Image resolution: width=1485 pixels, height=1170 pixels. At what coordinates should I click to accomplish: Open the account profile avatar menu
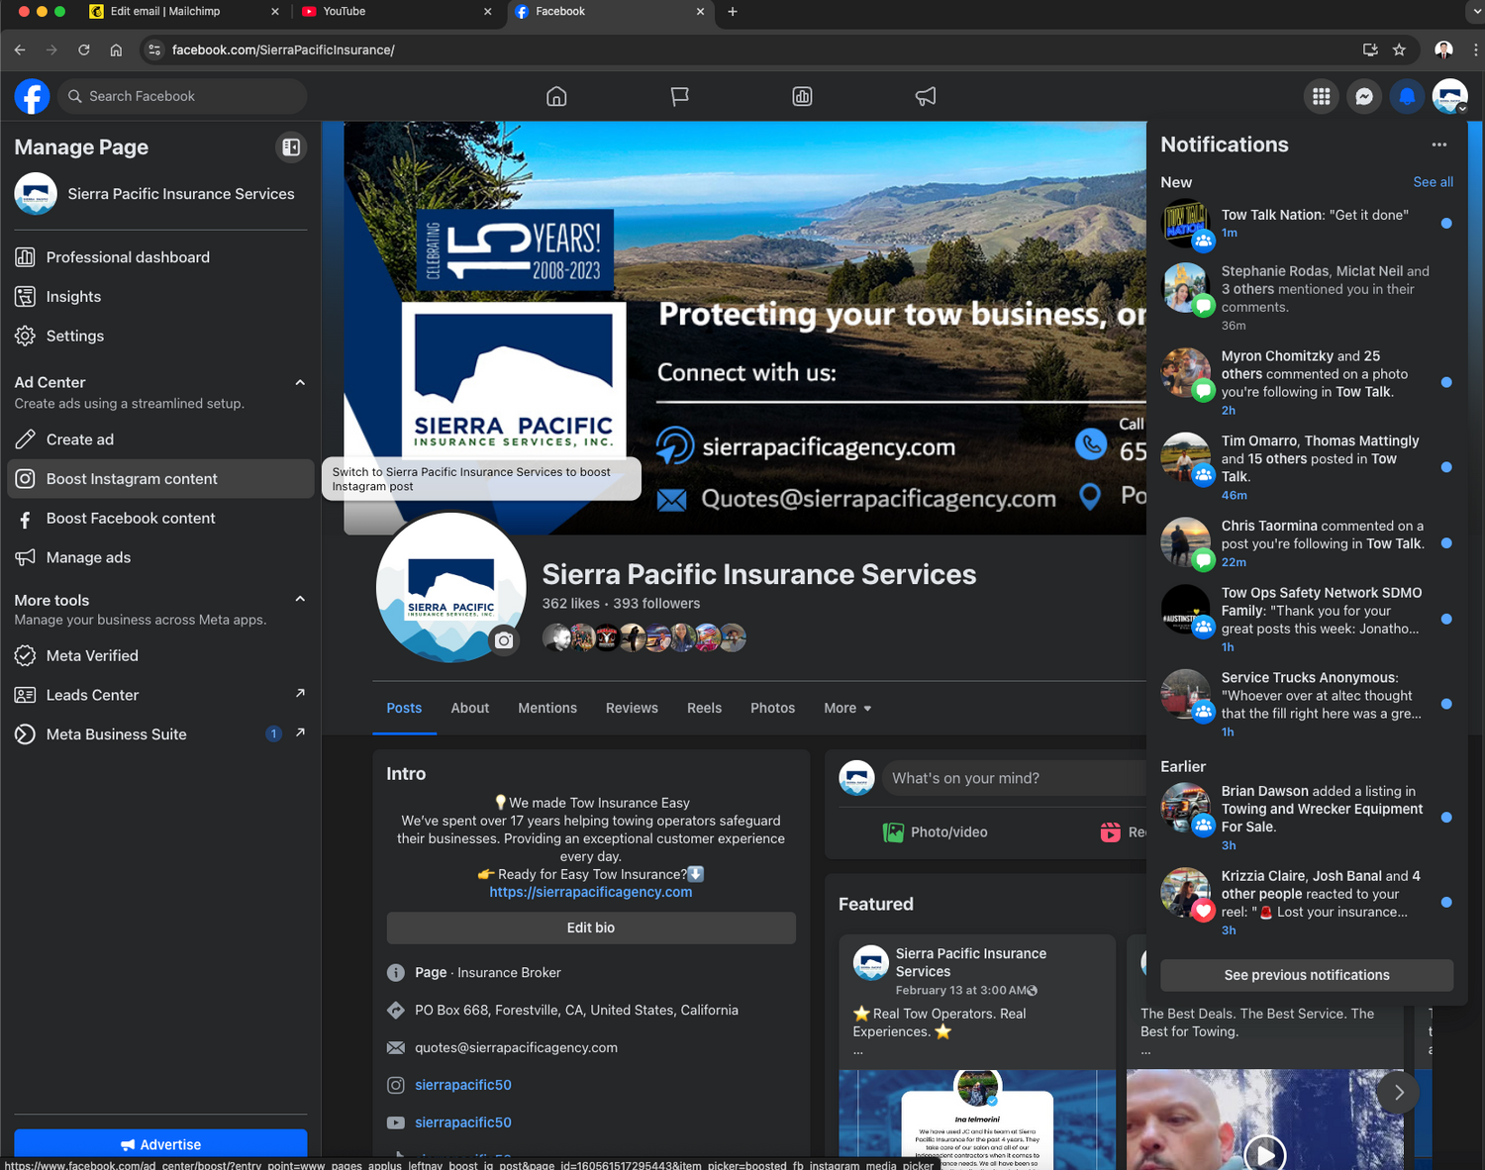tap(1450, 96)
